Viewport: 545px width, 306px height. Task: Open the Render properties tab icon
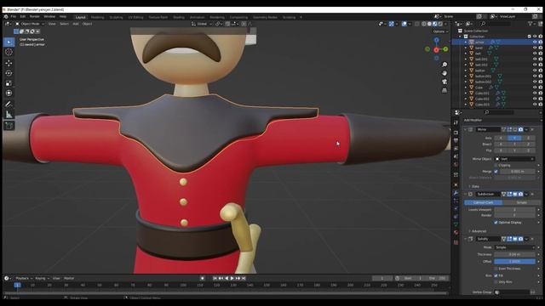(x=456, y=133)
